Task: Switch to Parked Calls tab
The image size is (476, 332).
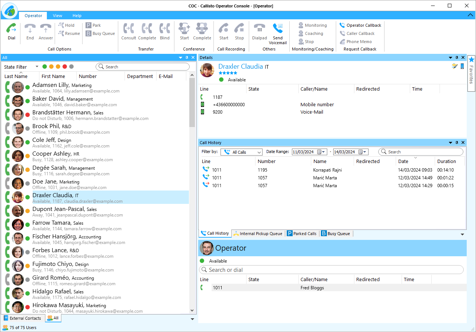Action: tap(302, 234)
